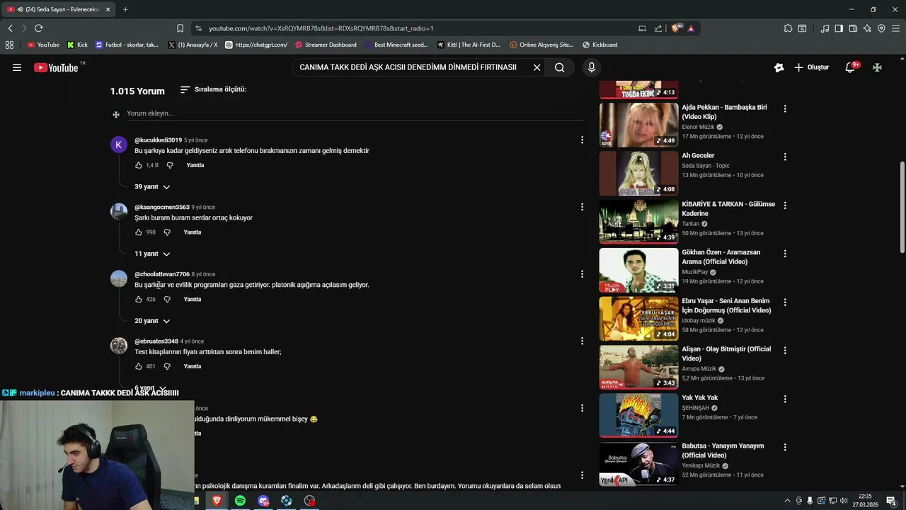Open the YouTube account avatar menu
Viewport: 906px width, 510px height.
(877, 67)
